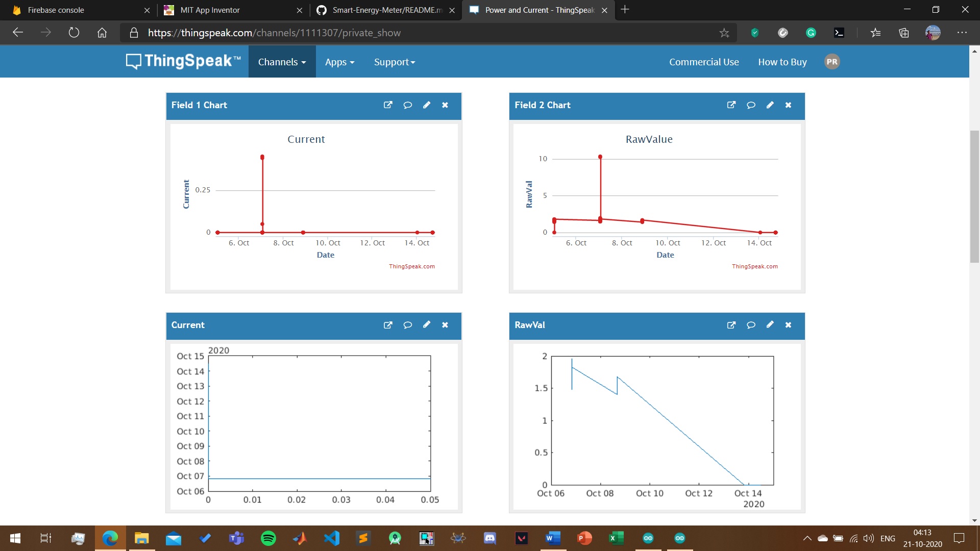Click the Commercial Use link
980x551 pixels.
(x=704, y=62)
